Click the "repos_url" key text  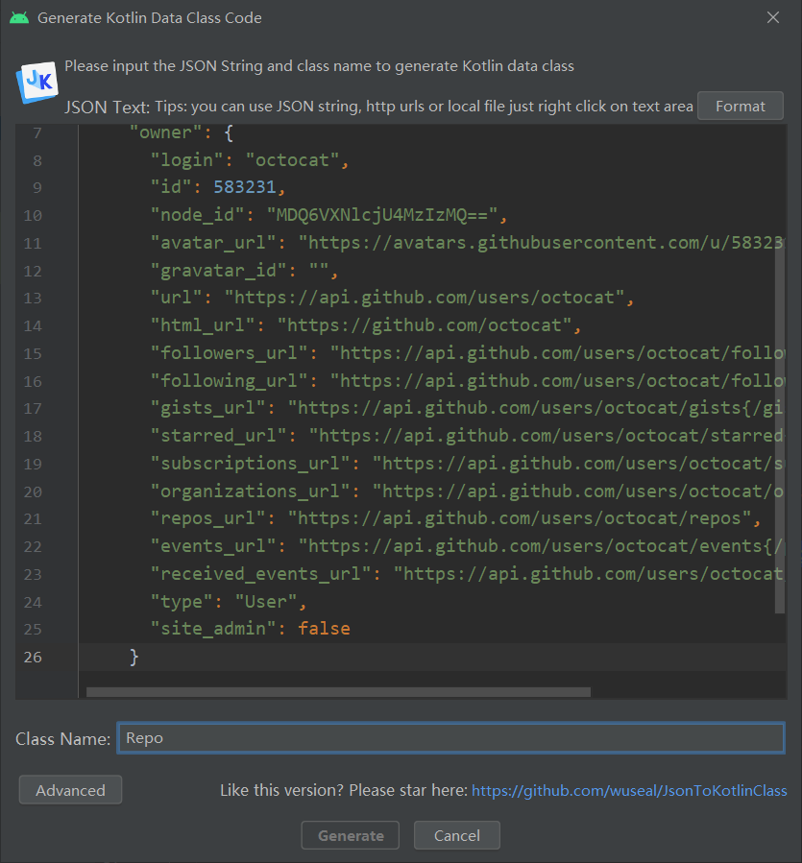(207, 518)
